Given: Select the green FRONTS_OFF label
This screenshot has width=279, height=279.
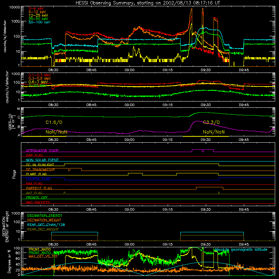Looking at the screenshot, I should point(37,198).
